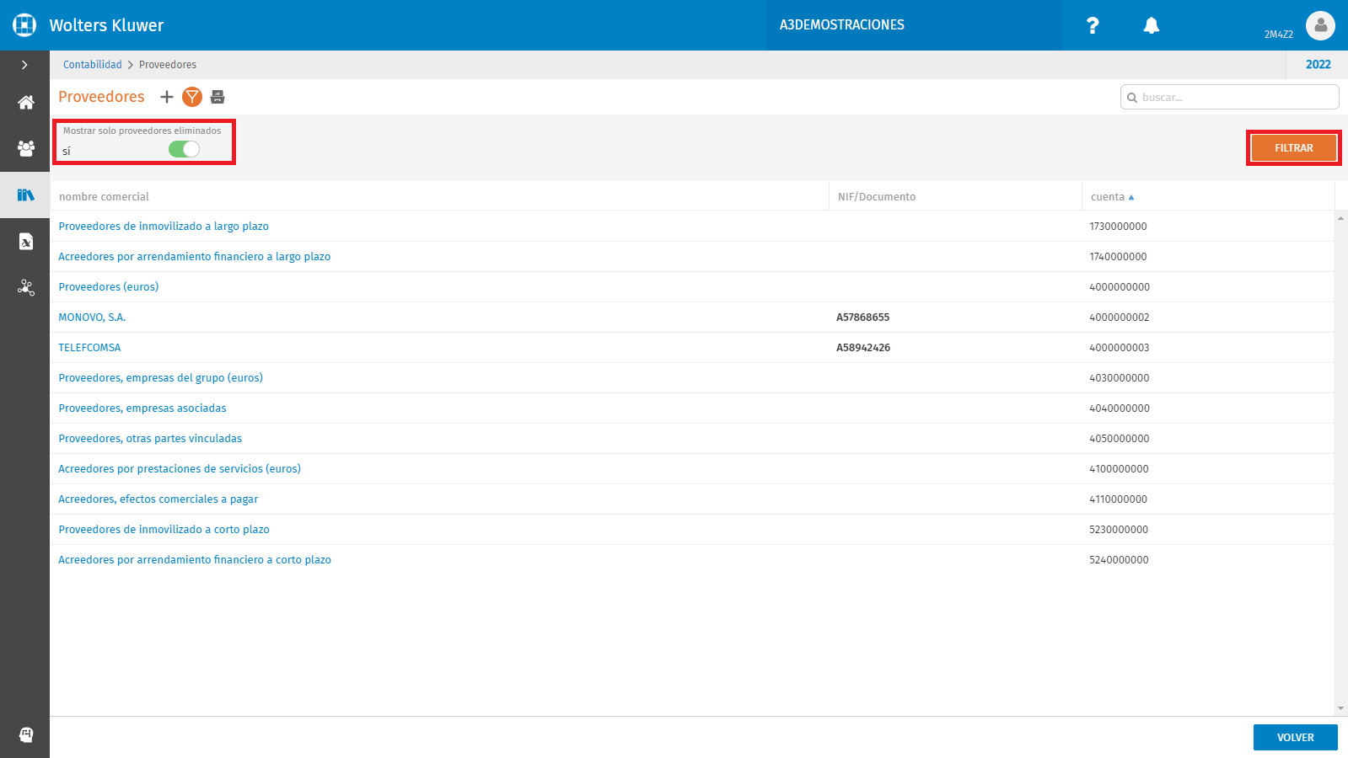Select year 2022 in header
The image size is (1348, 758).
point(1318,65)
